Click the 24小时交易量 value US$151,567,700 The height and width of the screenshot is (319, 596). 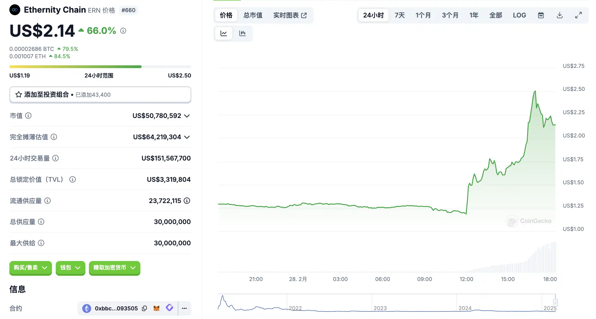click(x=166, y=158)
